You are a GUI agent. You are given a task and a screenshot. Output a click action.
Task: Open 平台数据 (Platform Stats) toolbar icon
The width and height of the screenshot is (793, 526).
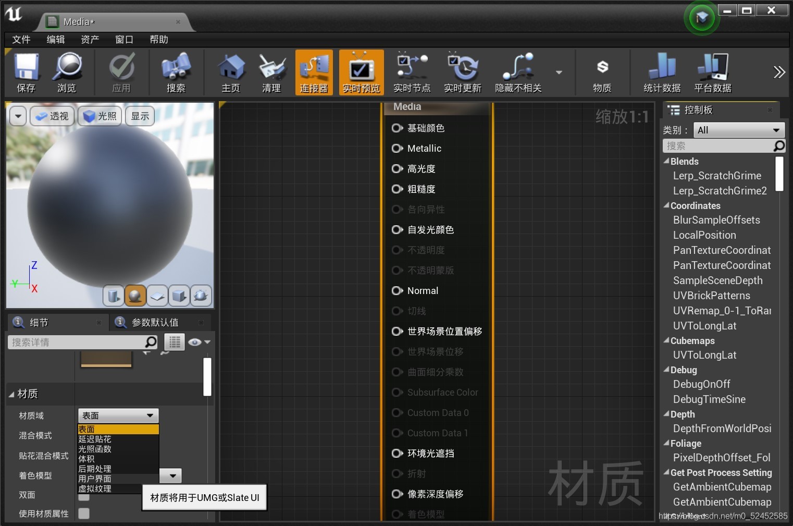point(712,72)
